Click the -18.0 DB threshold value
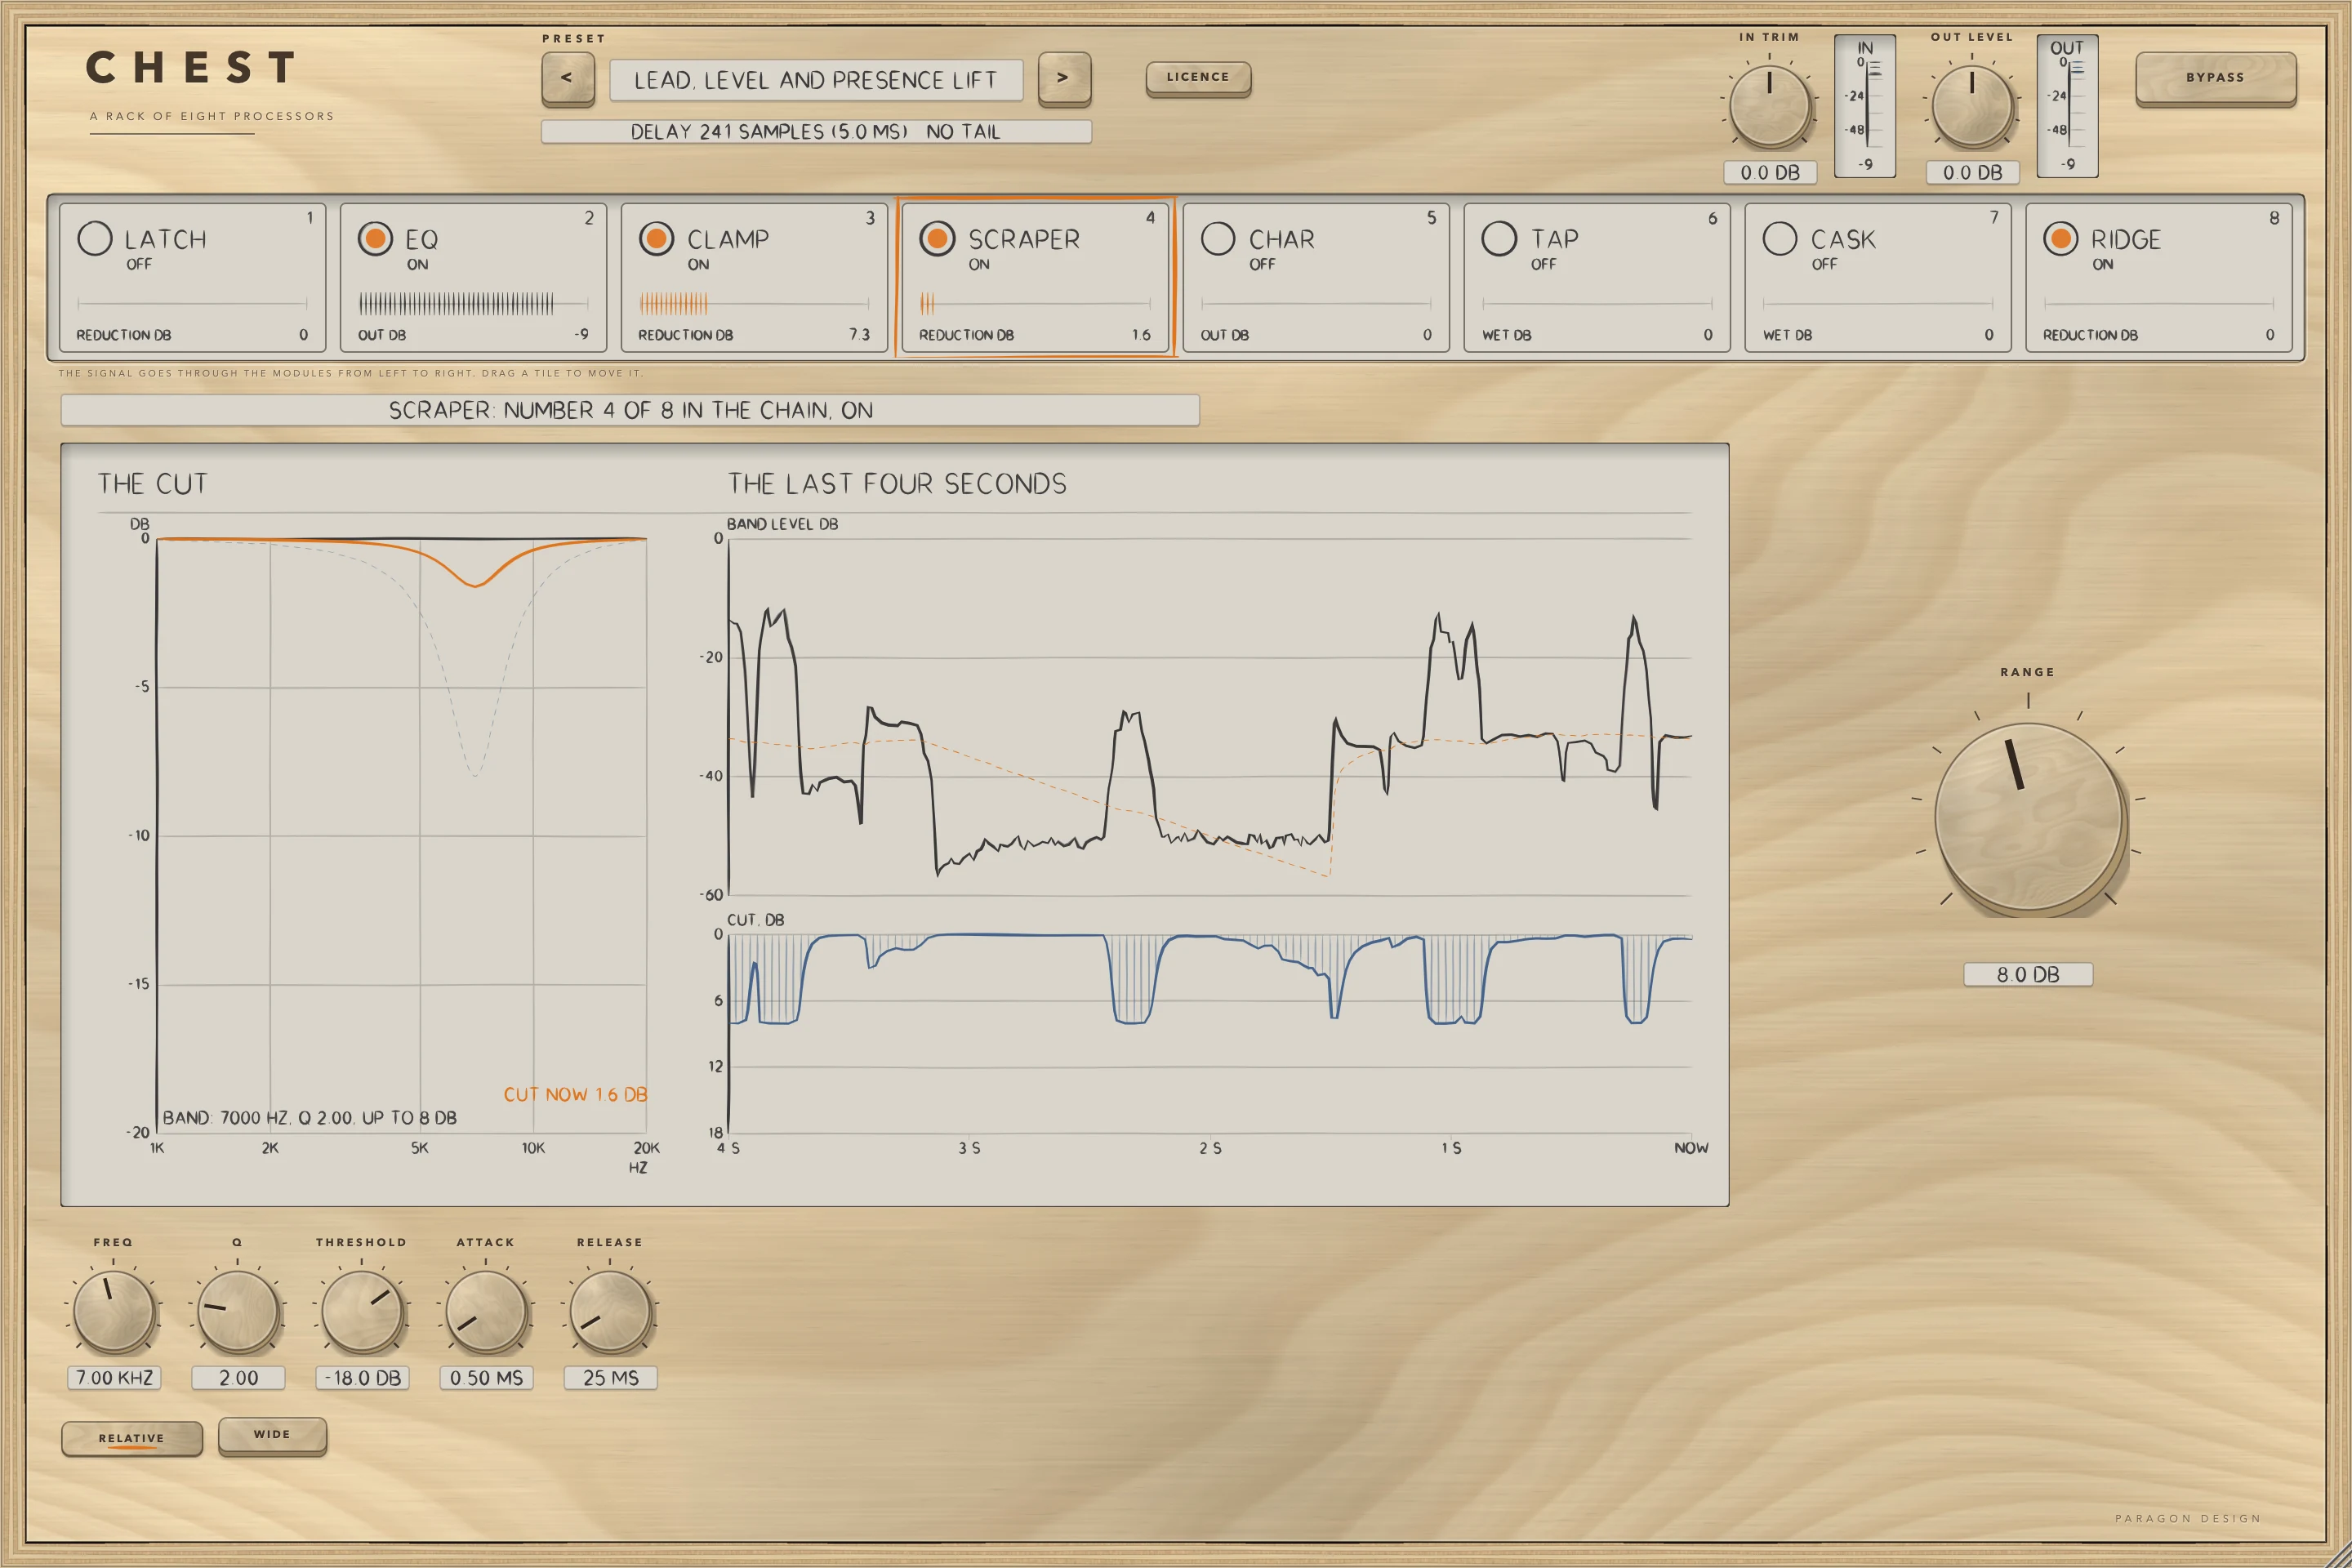Screen dimensions: 2352x1568 (362, 1378)
